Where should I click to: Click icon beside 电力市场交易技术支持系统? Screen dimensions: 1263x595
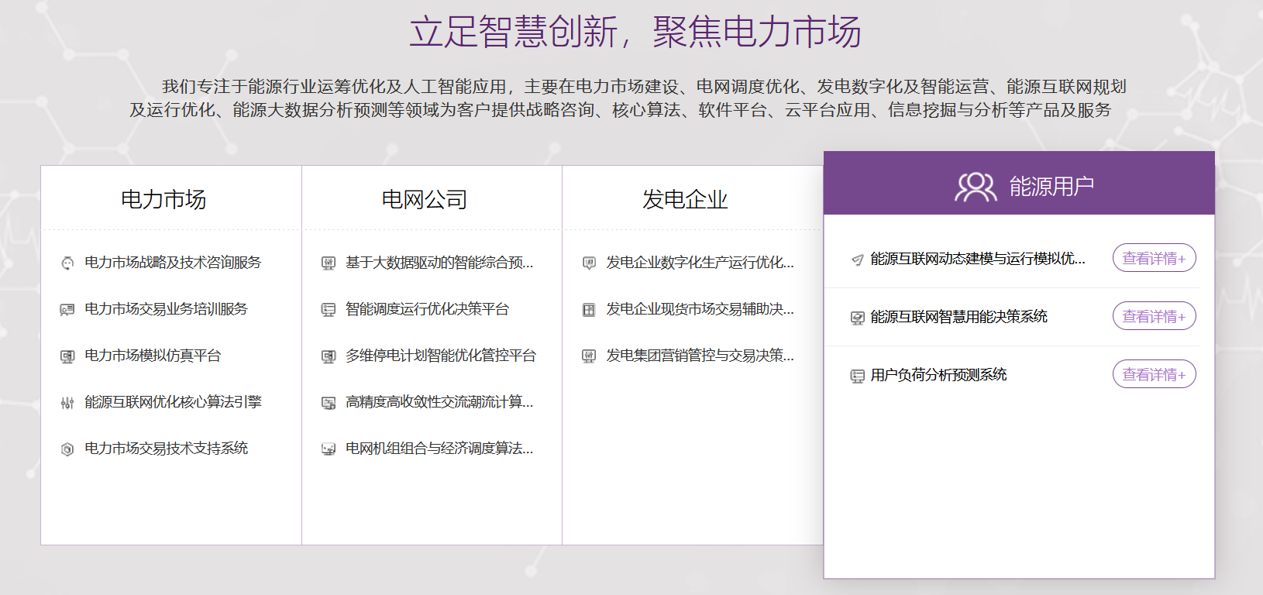point(67,449)
